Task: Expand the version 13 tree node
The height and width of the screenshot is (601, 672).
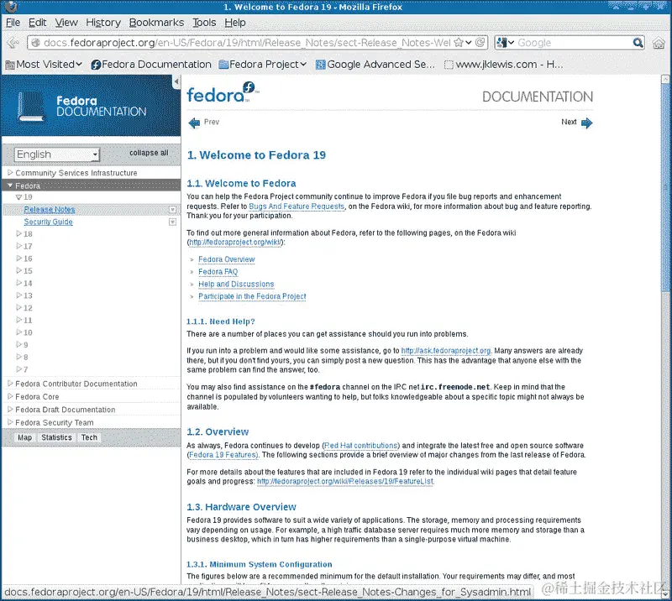Action: (x=18, y=295)
